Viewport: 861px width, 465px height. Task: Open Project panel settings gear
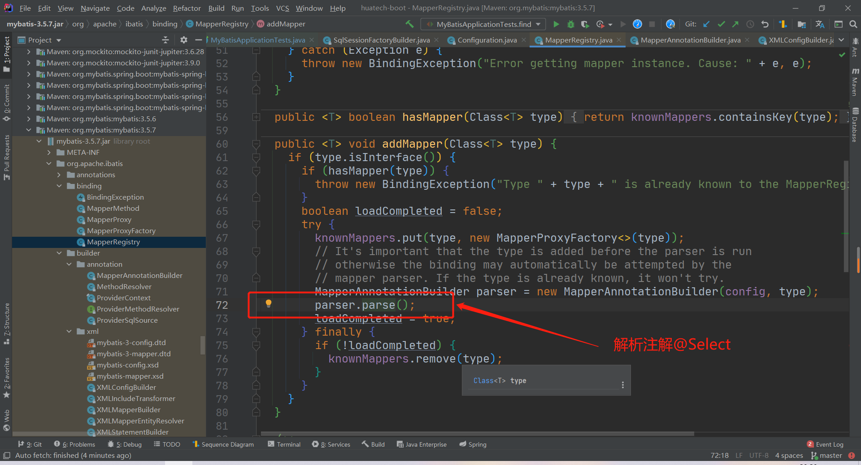pyautogui.click(x=184, y=40)
